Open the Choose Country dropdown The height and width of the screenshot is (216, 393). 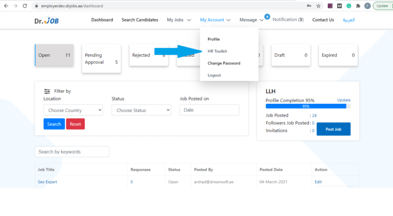click(73, 110)
